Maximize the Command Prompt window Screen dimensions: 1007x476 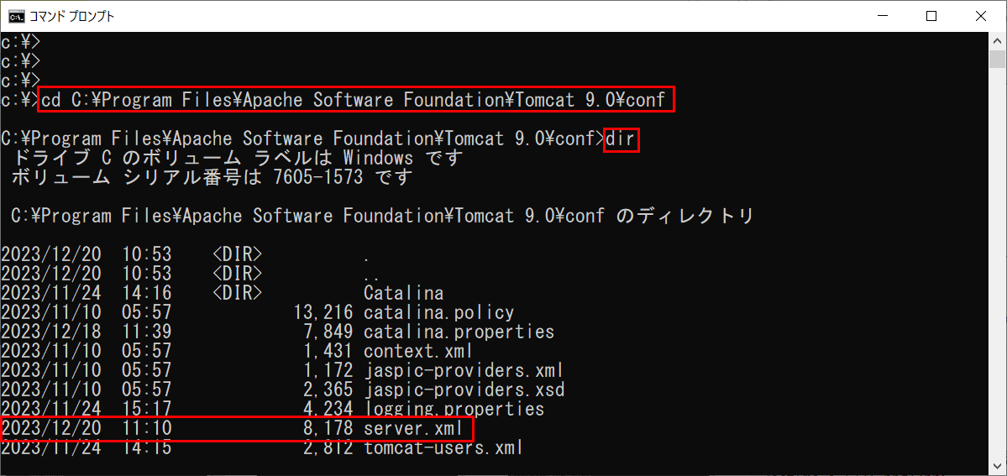pyautogui.click(x=931, y=16)
